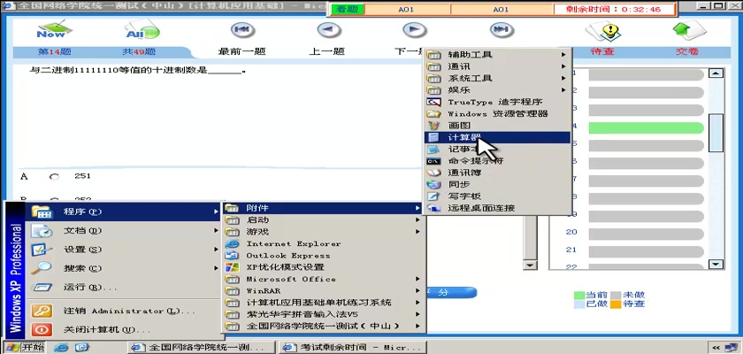This screenshot has height=354, width=743.
Task: Click question list scrollbar up arrow
Action: point(716,73)
